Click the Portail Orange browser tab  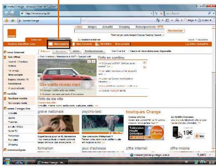pos(49,21)
